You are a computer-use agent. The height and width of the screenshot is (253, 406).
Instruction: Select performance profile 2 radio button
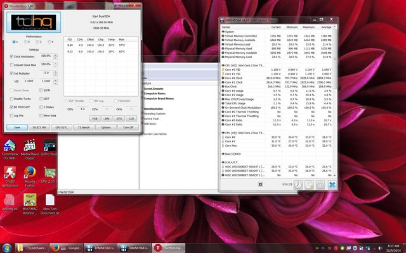[25, 42]
